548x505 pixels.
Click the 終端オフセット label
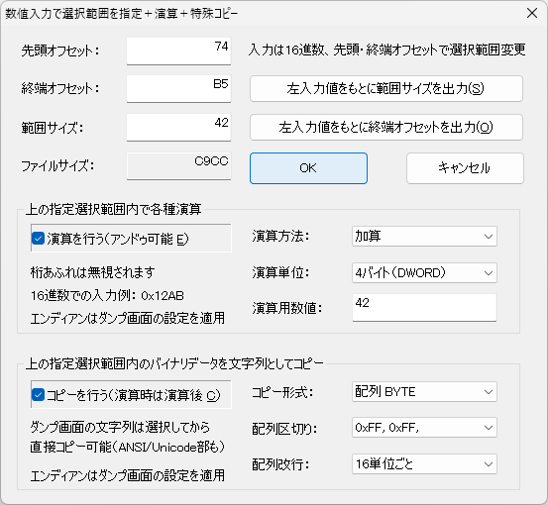[x=60, y=89]
